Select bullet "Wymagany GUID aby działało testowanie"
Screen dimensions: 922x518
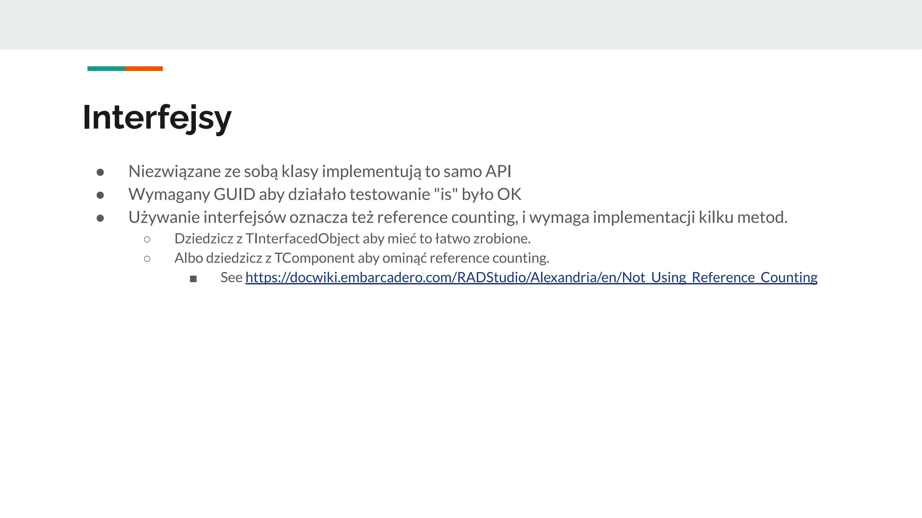tap(325, 194)
